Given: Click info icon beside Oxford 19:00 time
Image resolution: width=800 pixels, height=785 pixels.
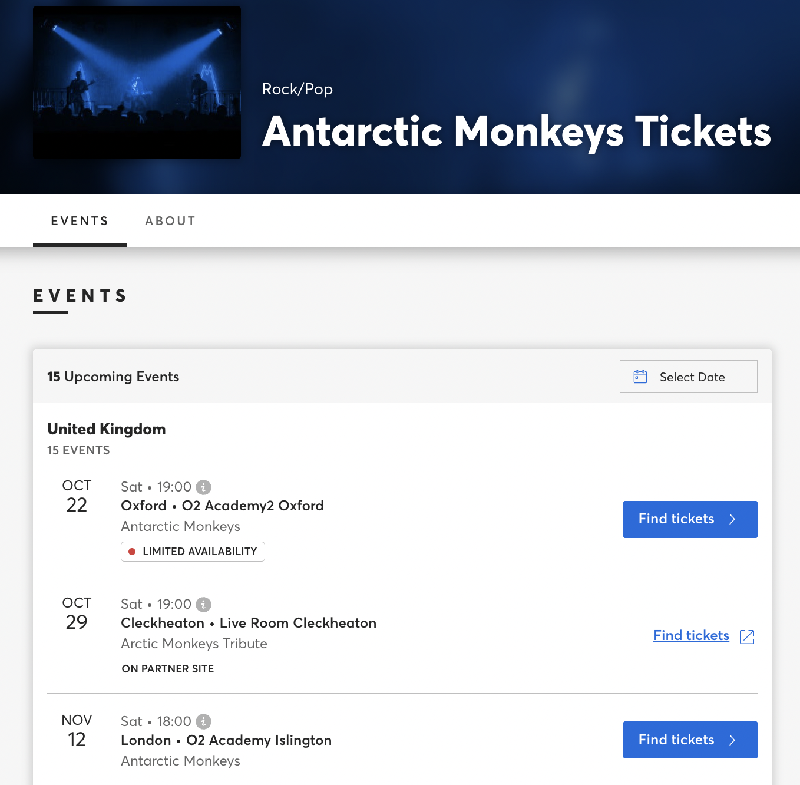Looking at the screenshot, I should 203,487.
